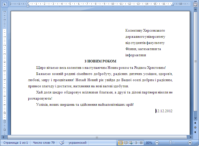This screenshot has width=199, height=146.
Task: Click zoom slider handle
Action: 170,143
